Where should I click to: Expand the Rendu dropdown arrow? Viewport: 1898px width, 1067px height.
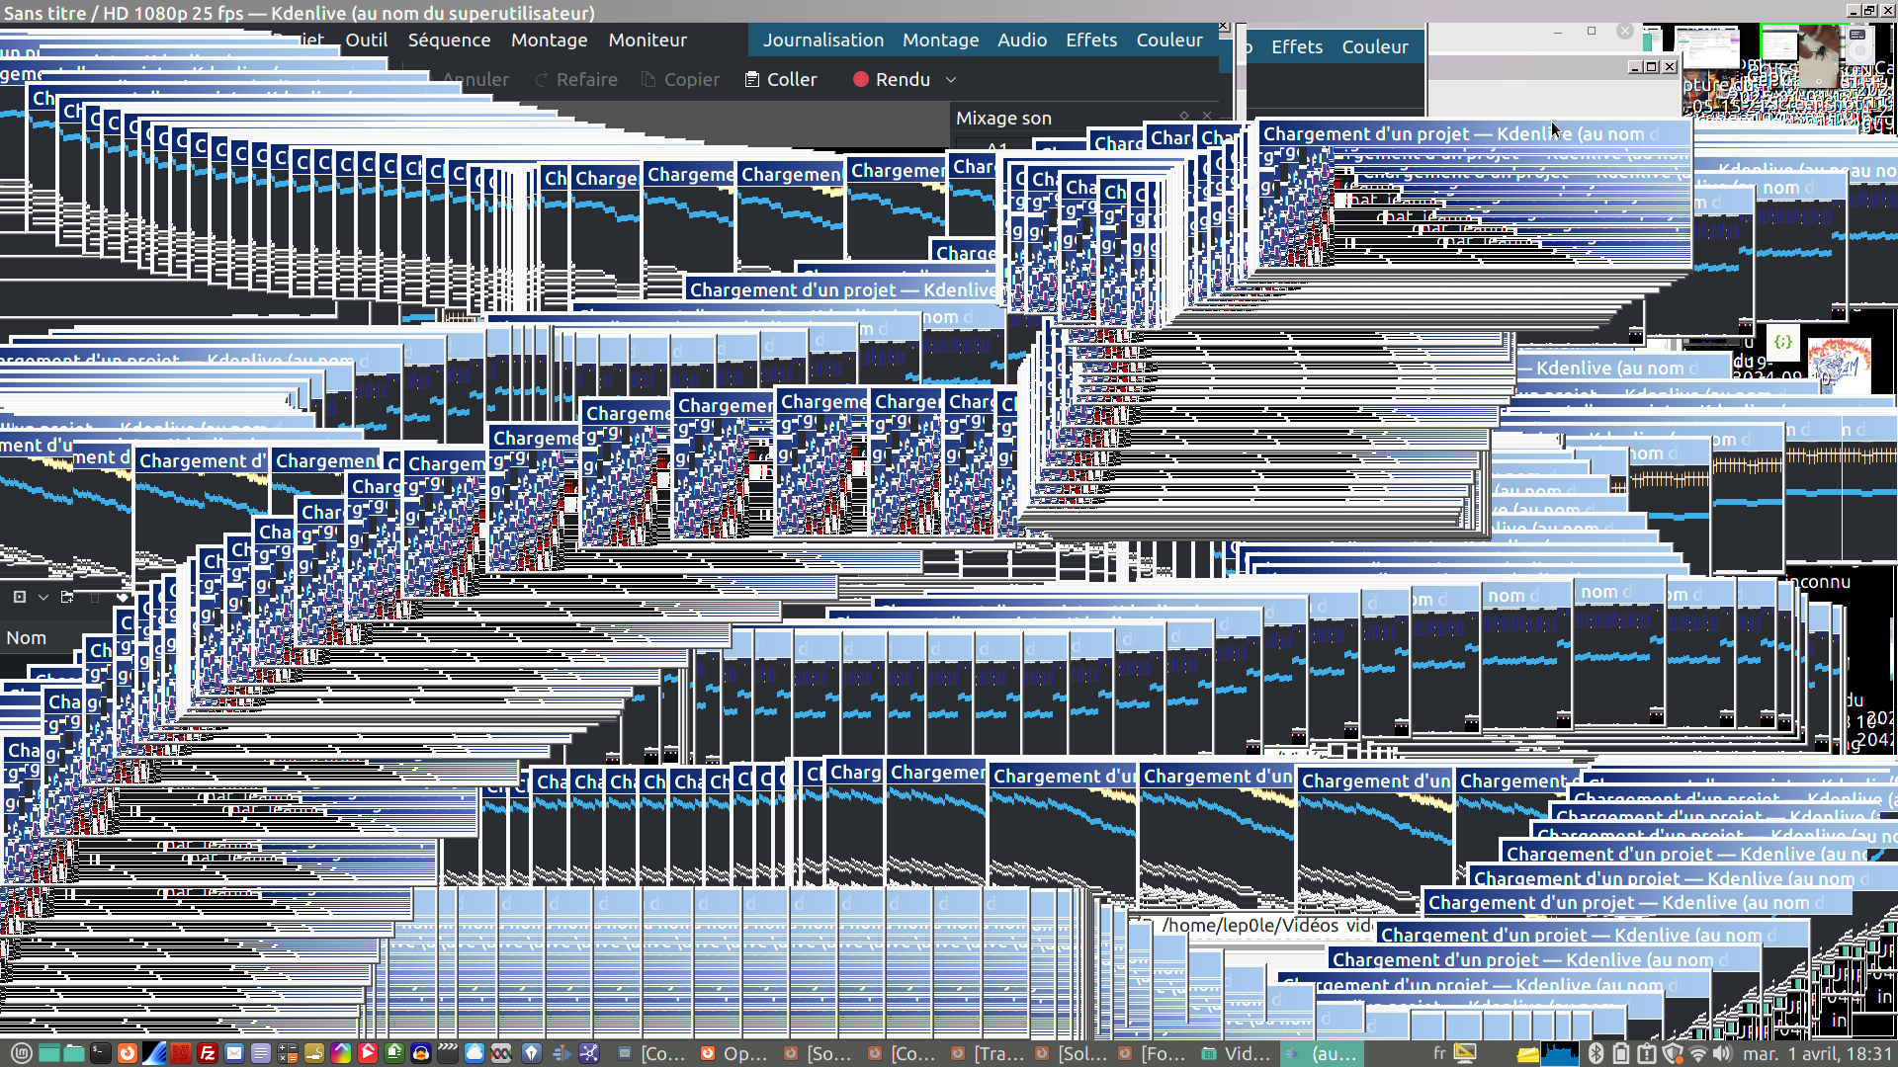[x=951, y=79]
